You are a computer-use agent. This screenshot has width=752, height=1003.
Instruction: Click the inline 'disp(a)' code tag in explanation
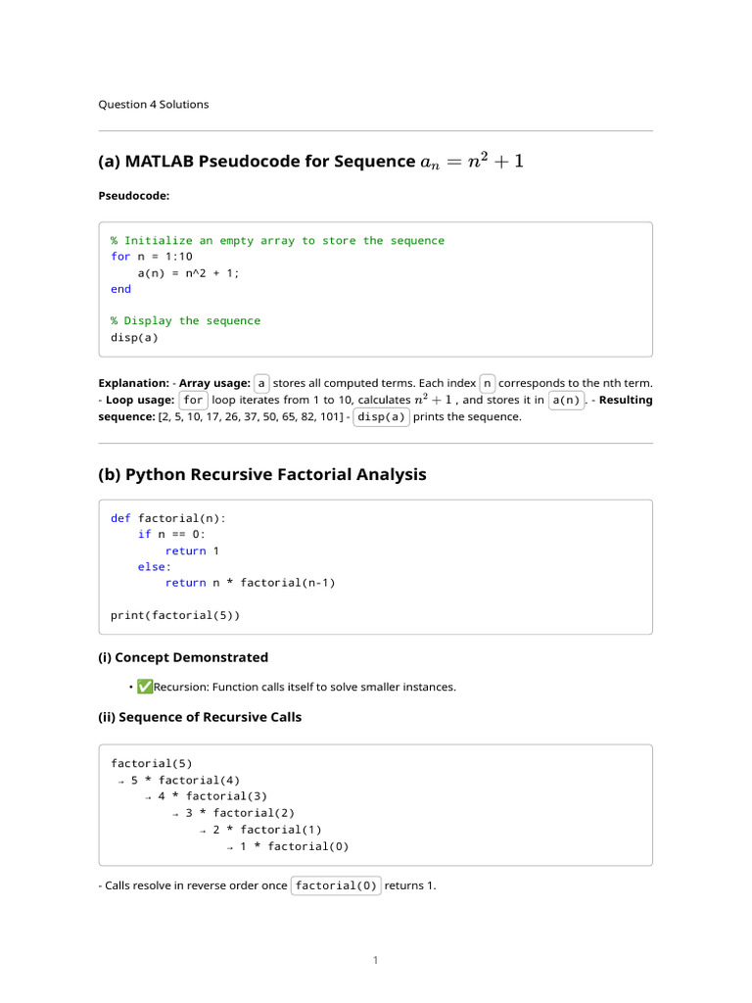pos(381,416)
